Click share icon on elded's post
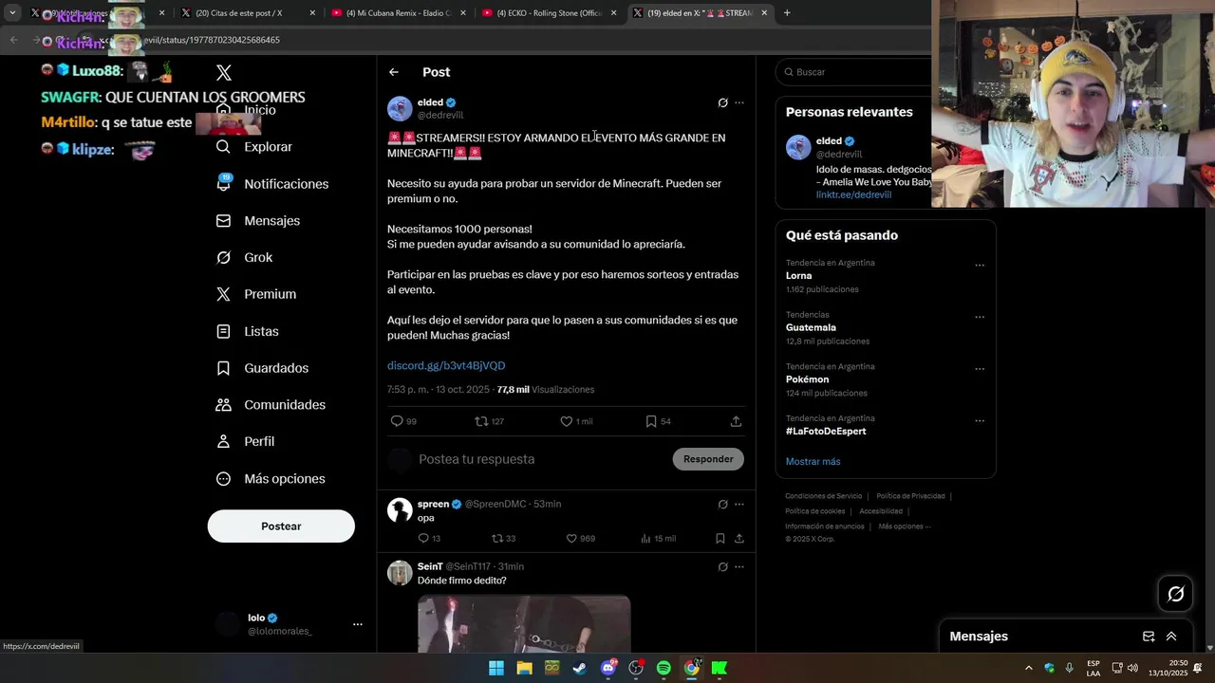1215x683 pixels. pyautogui.click(x=736, y=421)
